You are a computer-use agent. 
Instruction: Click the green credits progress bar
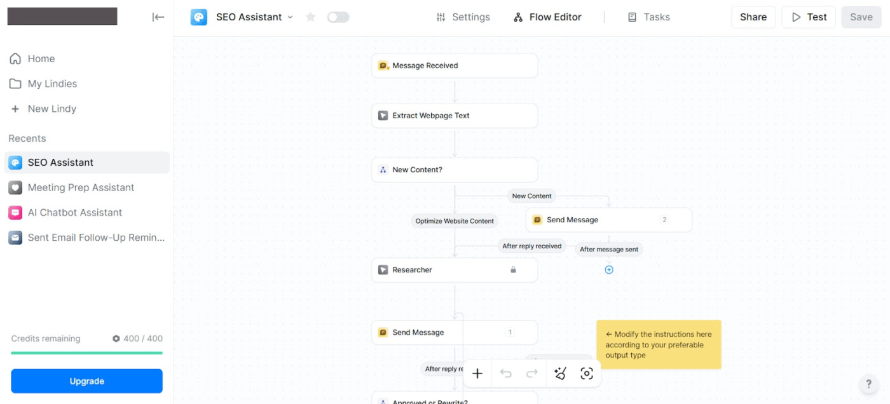click(86, 352)
